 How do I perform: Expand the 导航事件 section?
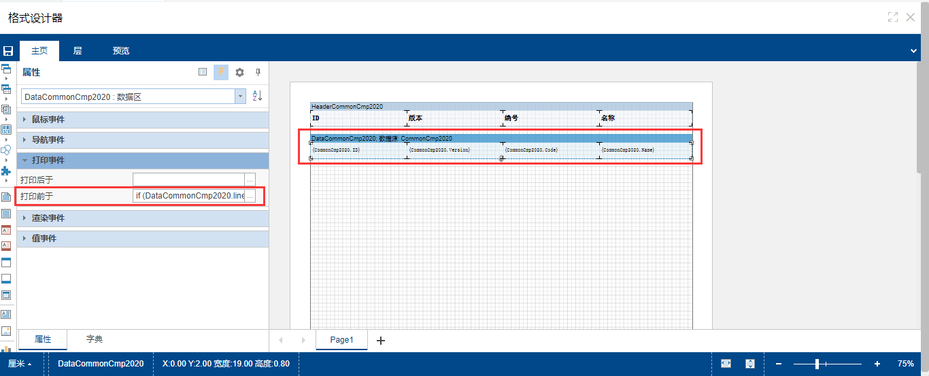point(143,140)
